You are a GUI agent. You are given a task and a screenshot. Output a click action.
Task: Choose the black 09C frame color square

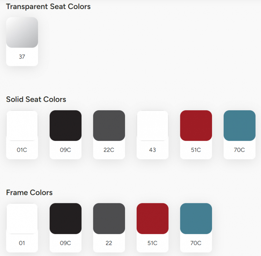[65, 218]
